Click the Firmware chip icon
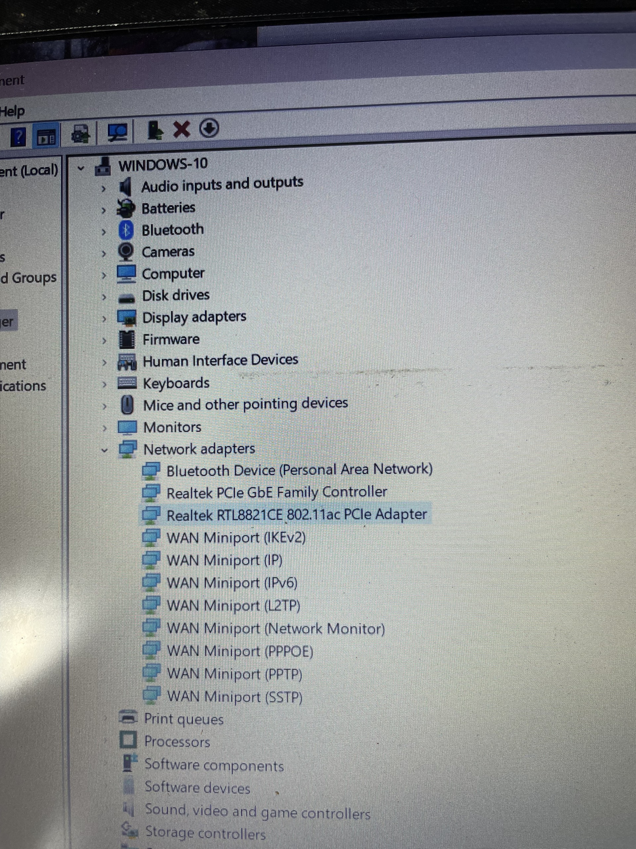 point(127,340)
